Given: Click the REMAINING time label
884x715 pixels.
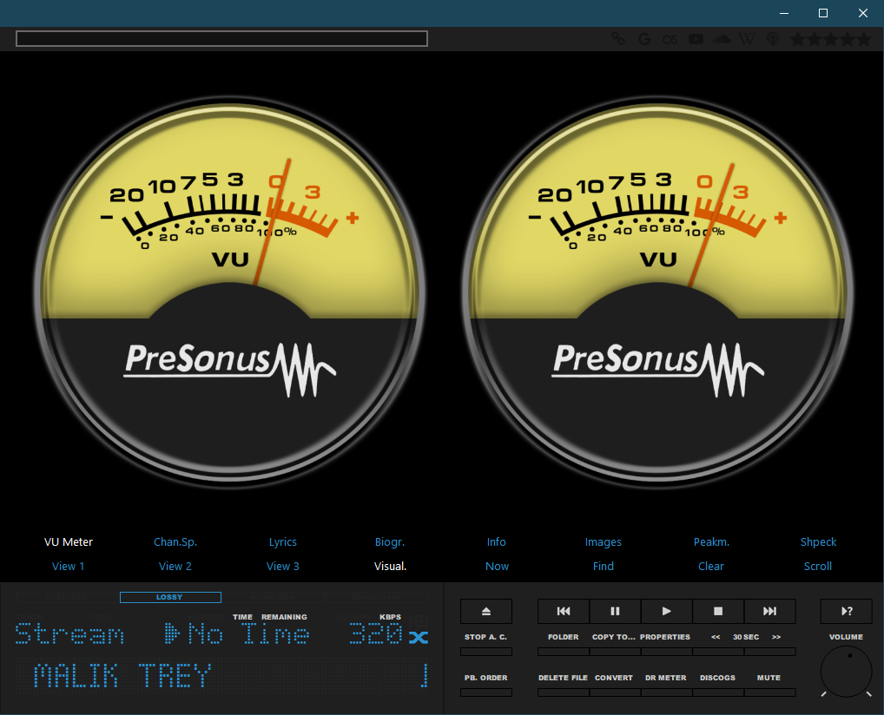Looking at the screenshot, I should click(284, 617).
